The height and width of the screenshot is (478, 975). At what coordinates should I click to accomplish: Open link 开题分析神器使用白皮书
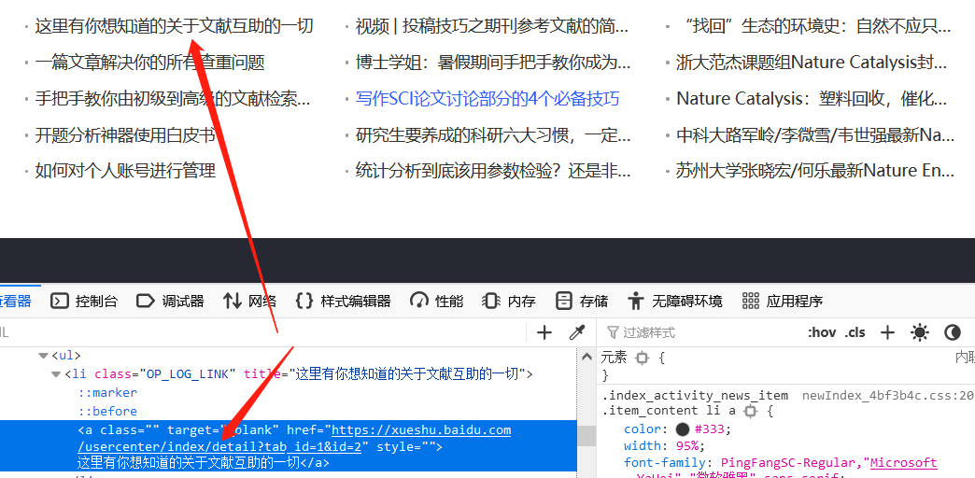[125, 134]
